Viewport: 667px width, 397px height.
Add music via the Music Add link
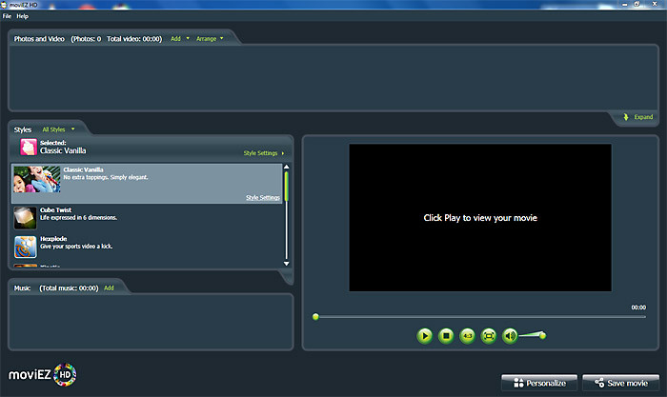(109, 288)
